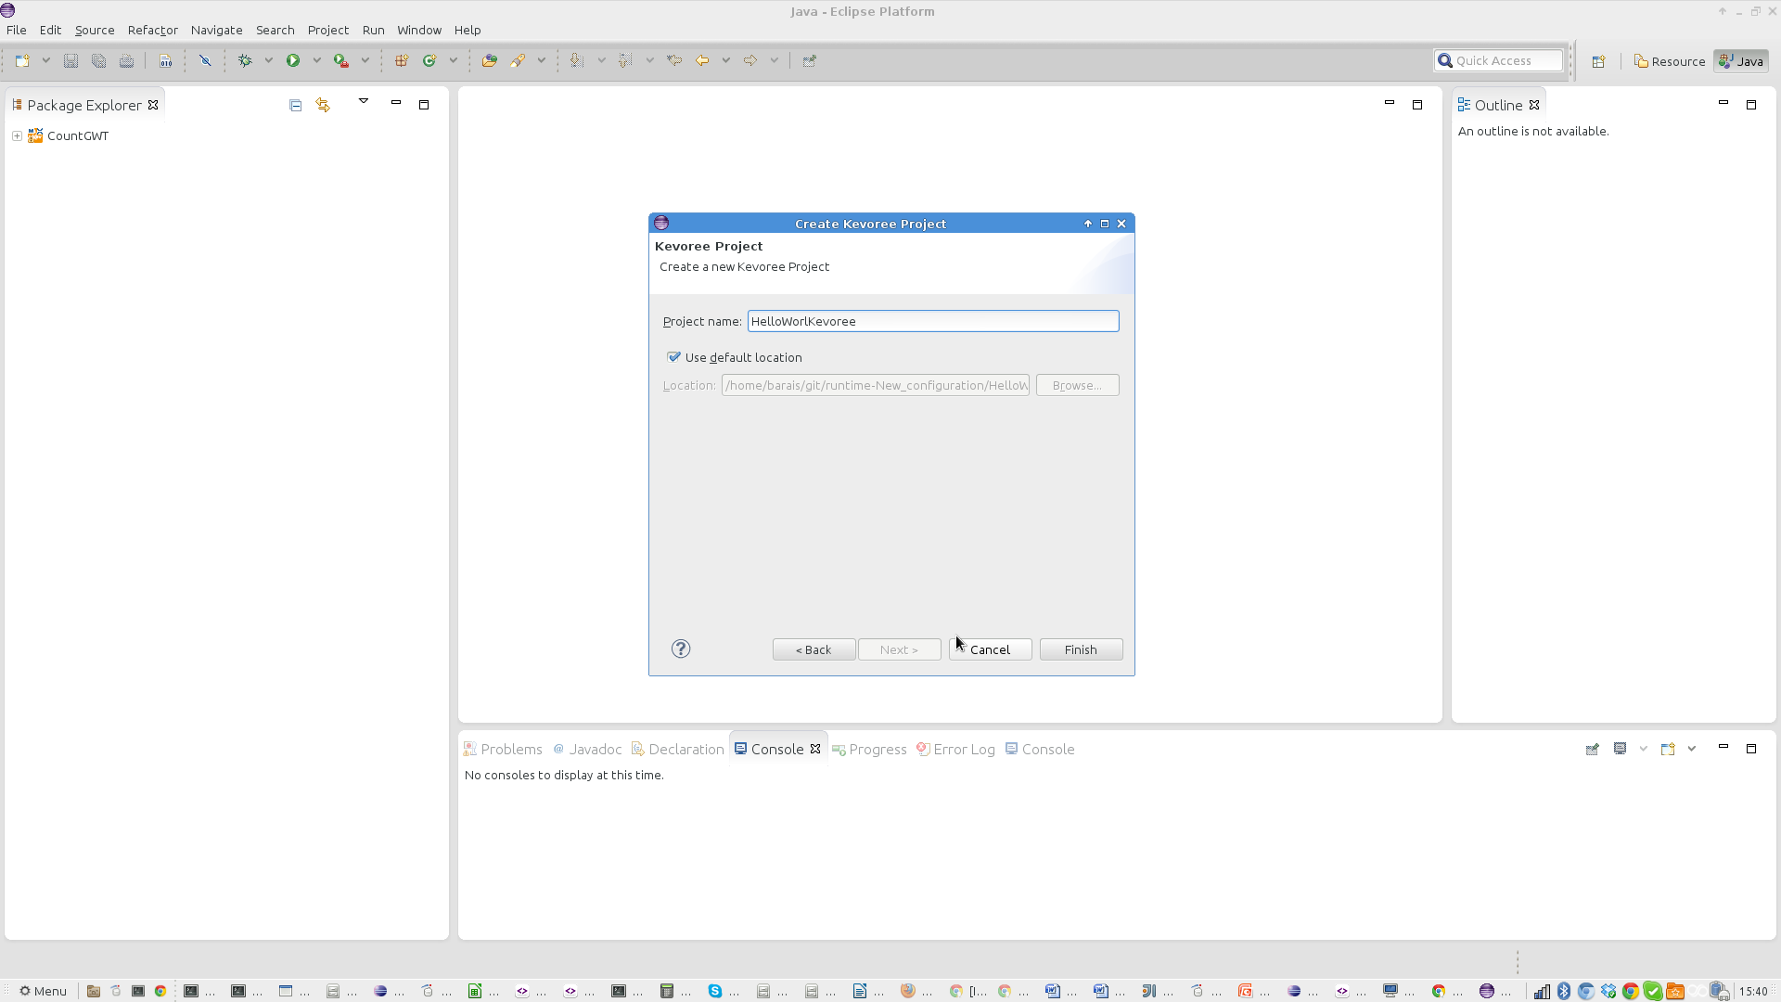
Task: Toggle Link with Editor in Package Explorer
Action: [x=323, y=105]
